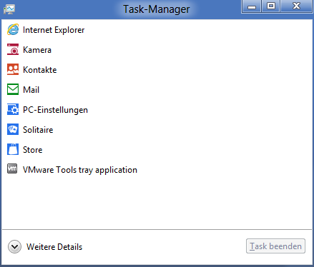The height and width of the screenshot is (267, 314).
Task: Click the Store shopping bag icon
Action: 13,149
